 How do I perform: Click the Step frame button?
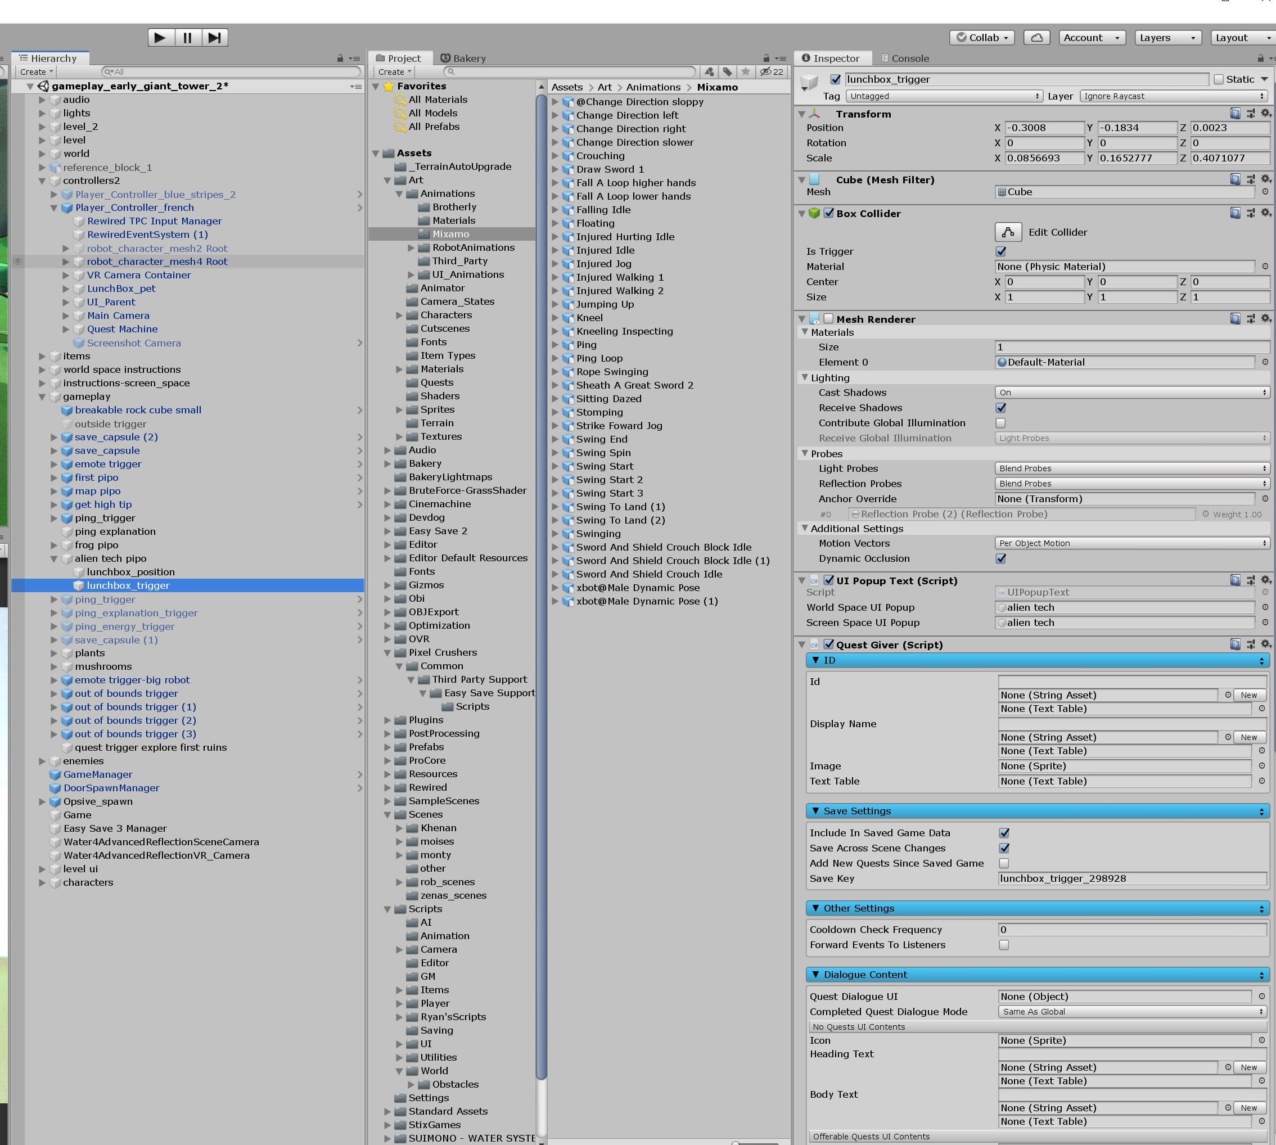215,38
